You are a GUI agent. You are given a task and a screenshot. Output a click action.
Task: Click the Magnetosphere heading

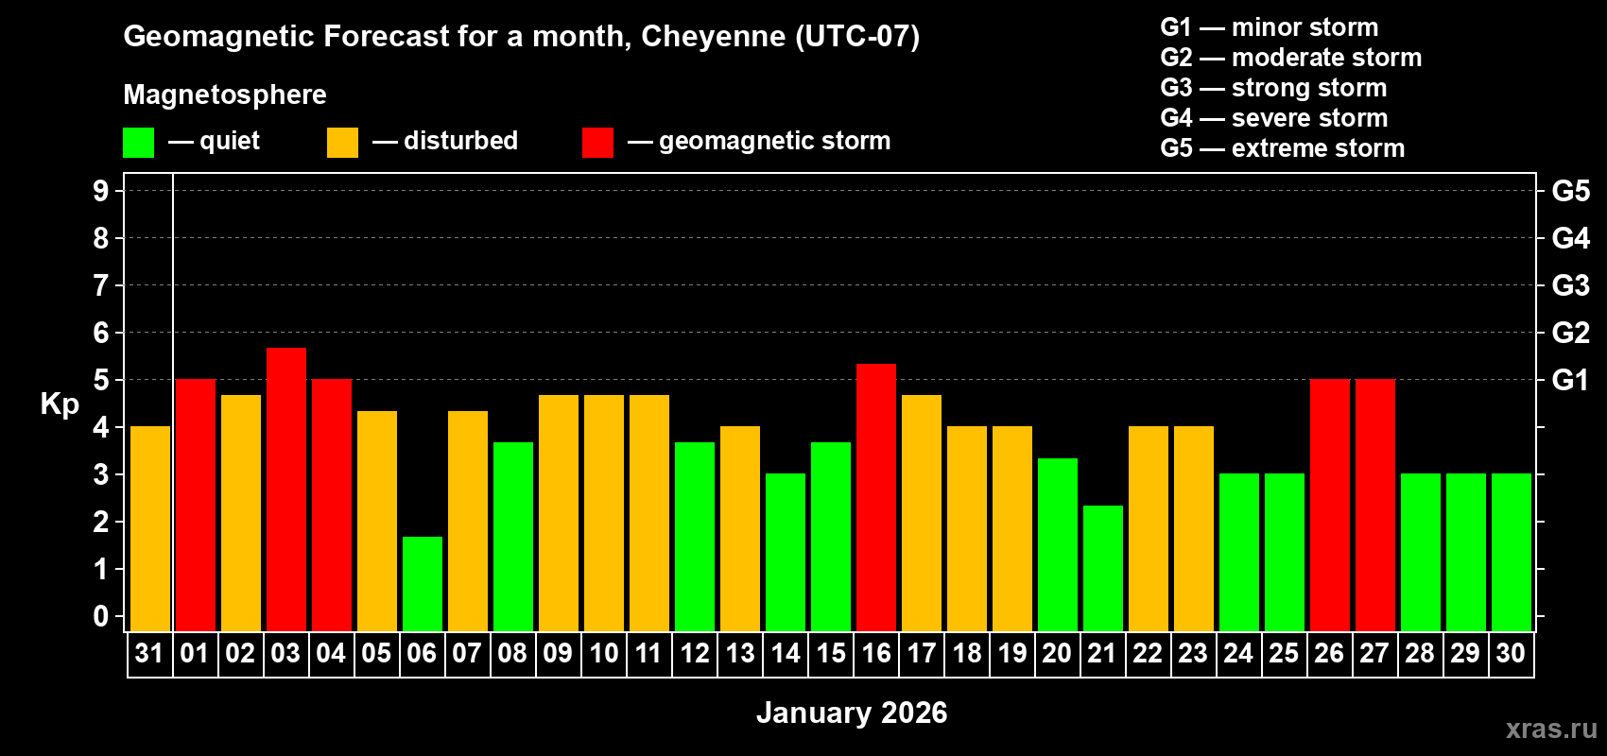pos(225,95)
